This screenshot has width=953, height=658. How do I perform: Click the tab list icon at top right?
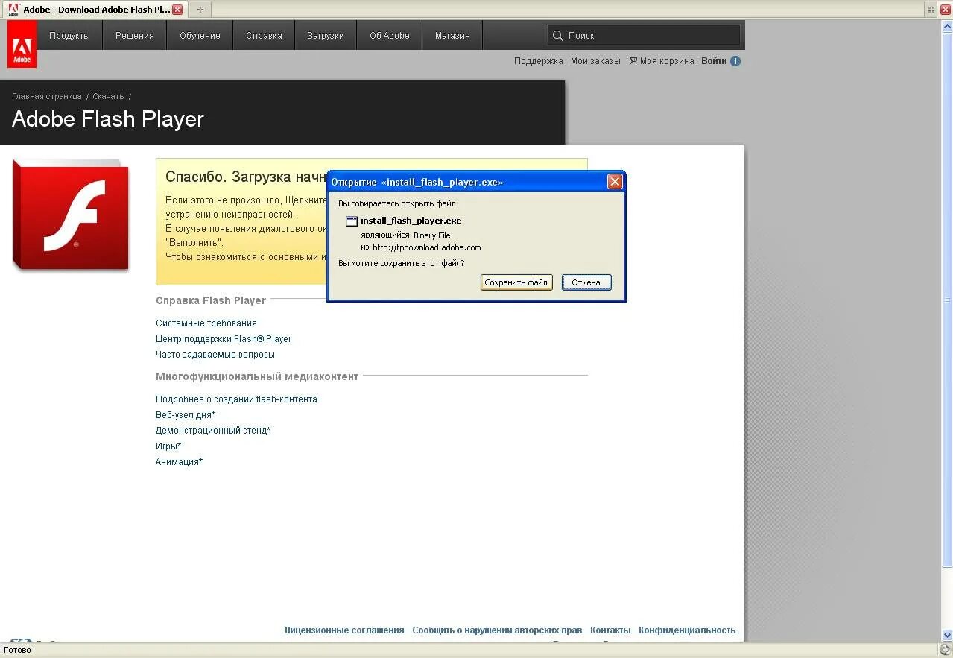pyautogui.click(x=931, y=10)
